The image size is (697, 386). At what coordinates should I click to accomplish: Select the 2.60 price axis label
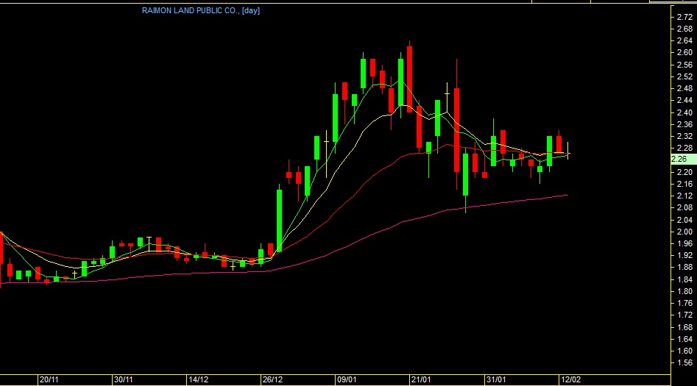(x=684, y=52)
